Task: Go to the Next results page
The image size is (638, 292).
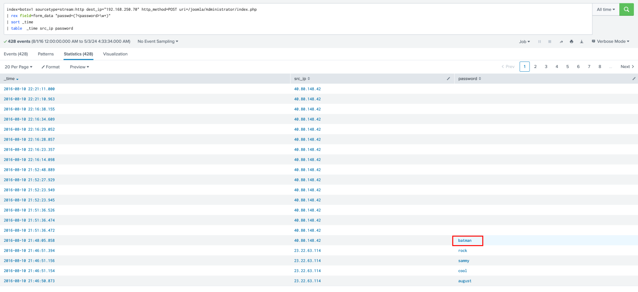Action: click(627, 67)
